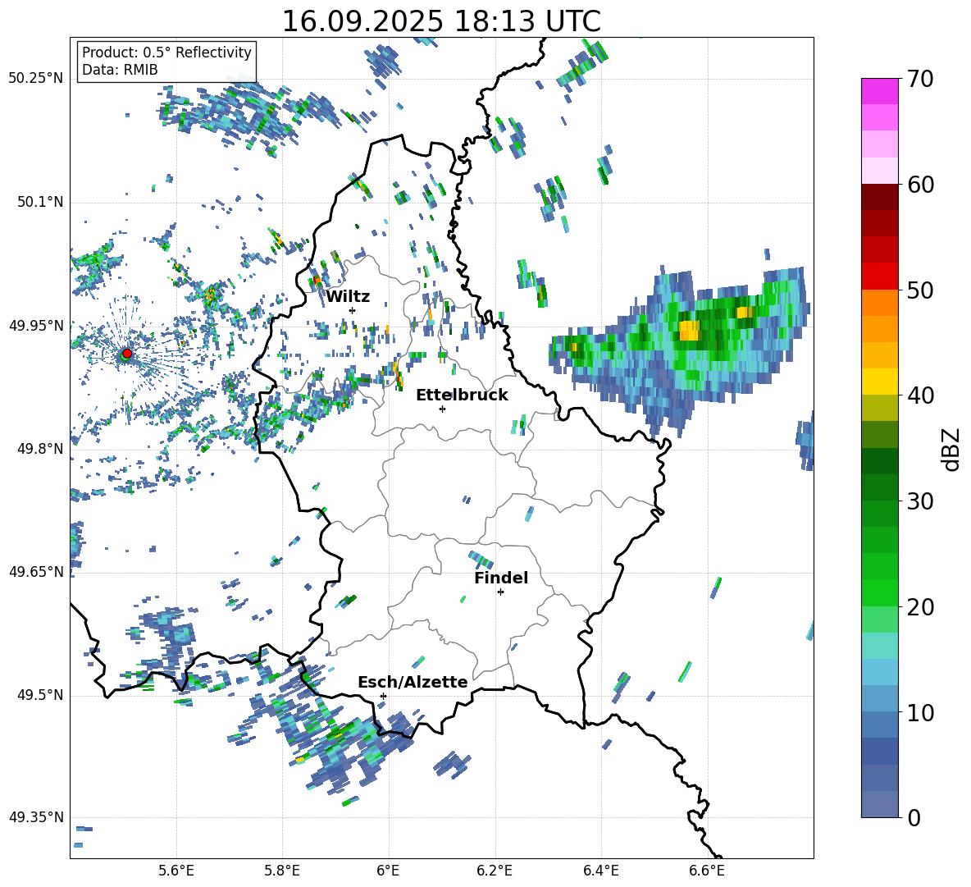This screenshot has width=971, height=887.
Task: Click the 5.6°E longitude label
Action: [x=176, y=871]
